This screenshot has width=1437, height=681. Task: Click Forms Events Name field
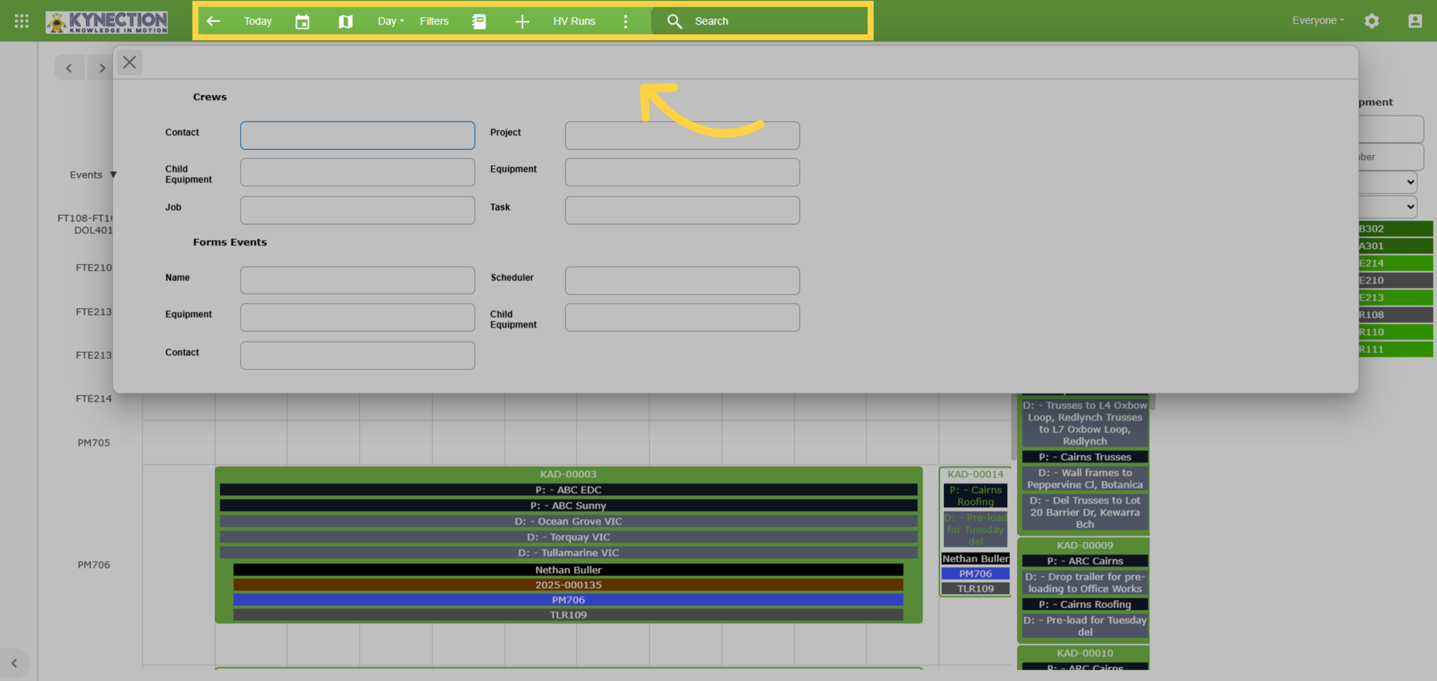click(x=357, y=280)
